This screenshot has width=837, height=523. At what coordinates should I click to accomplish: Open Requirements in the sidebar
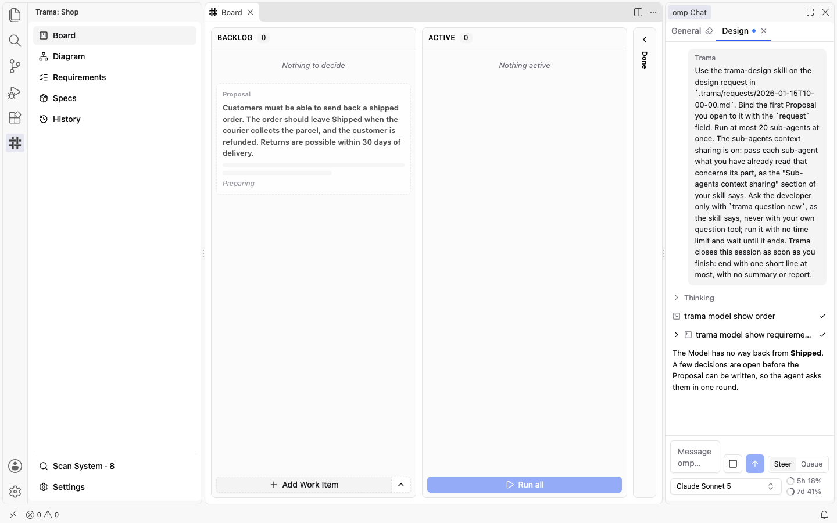115,77
